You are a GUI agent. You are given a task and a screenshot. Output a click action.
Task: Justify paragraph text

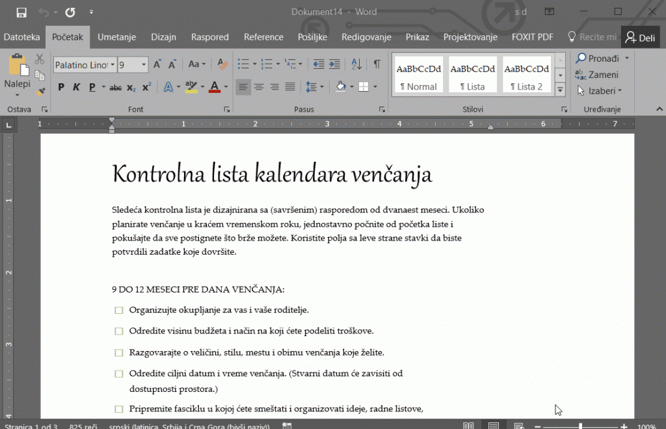(x=290, y=87)
